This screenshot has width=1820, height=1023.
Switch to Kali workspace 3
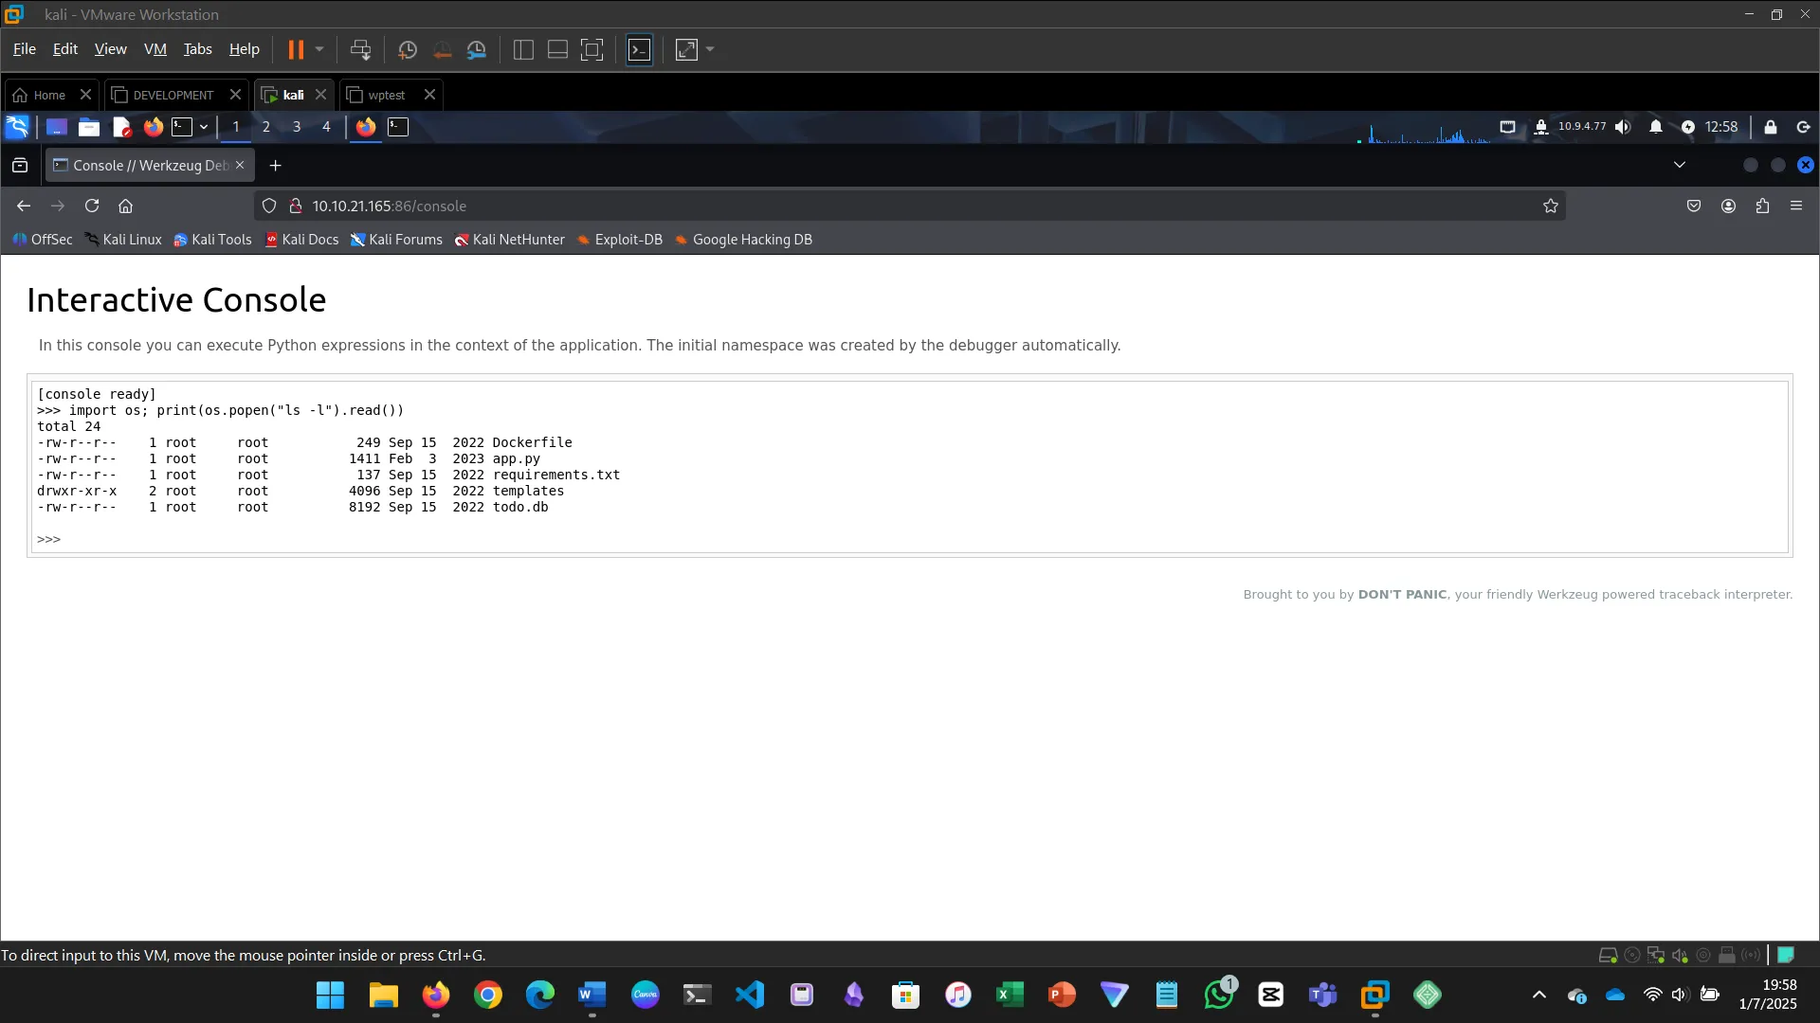(x=296, y=126)
